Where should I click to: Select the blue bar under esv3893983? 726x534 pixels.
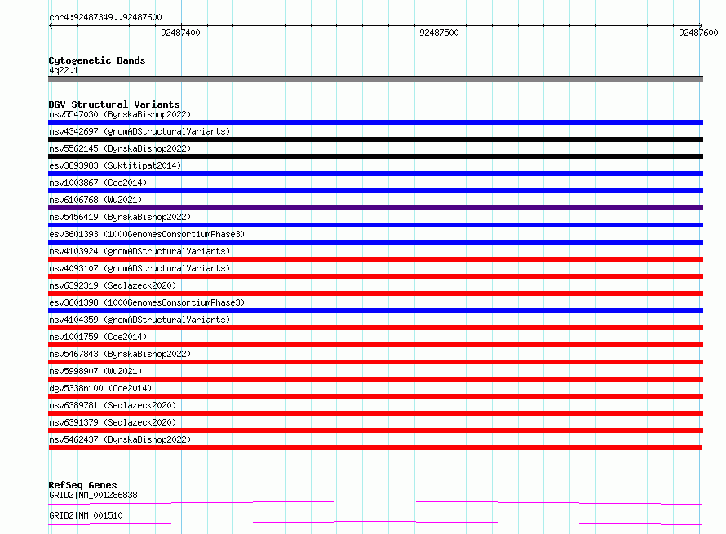pos(375,174)
